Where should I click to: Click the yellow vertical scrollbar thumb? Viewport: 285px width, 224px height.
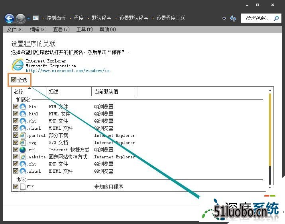pyautogui.click(x=270, y=129)
